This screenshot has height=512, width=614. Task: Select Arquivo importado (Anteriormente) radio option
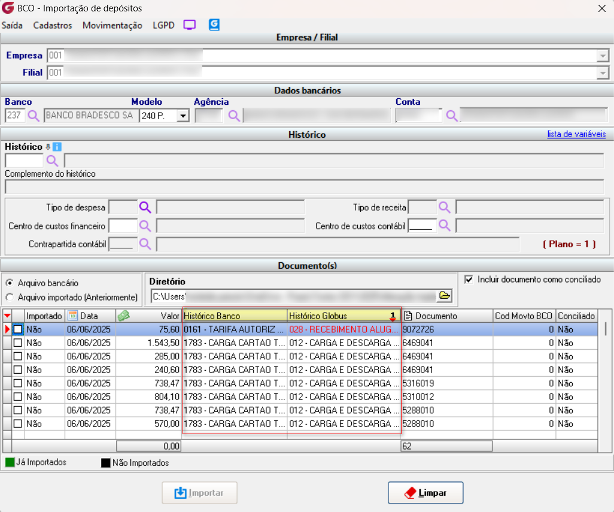click(10, 298)
